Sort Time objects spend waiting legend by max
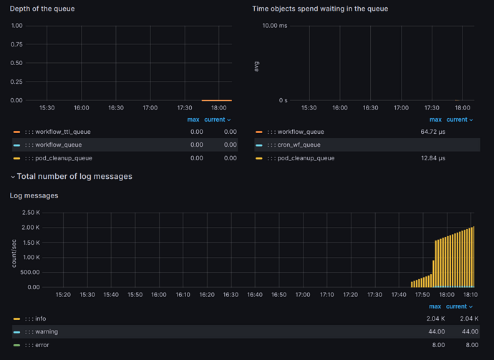 435,120
